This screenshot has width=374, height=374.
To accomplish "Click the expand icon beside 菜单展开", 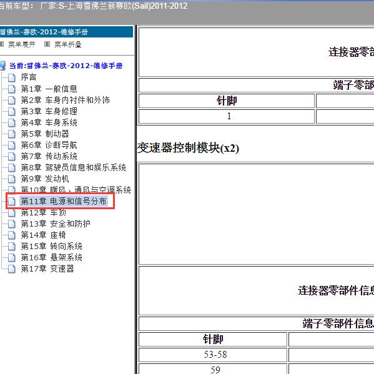I will pyautogui.click(x=2, y=44).
